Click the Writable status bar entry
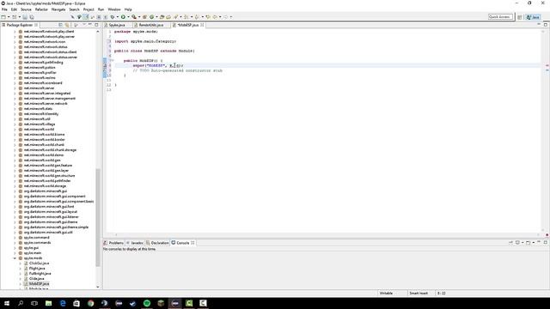The image size is (550, 309). click(386, 294)
